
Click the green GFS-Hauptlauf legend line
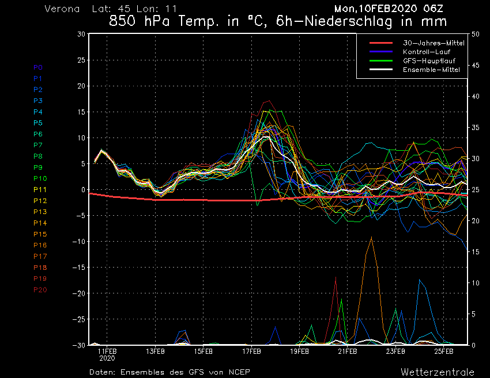click(x=381, y=60)
